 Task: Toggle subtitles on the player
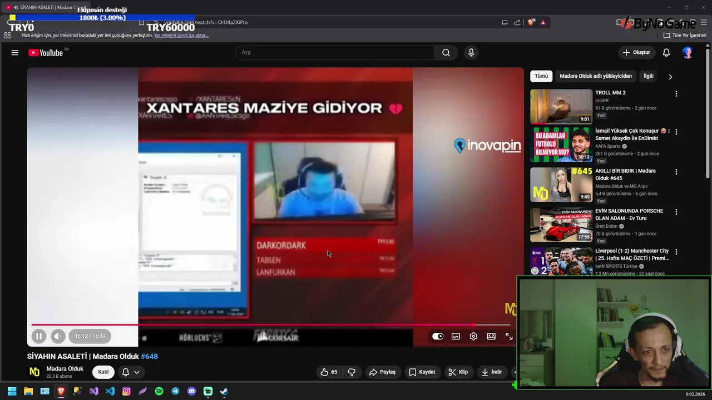point(456,336)
